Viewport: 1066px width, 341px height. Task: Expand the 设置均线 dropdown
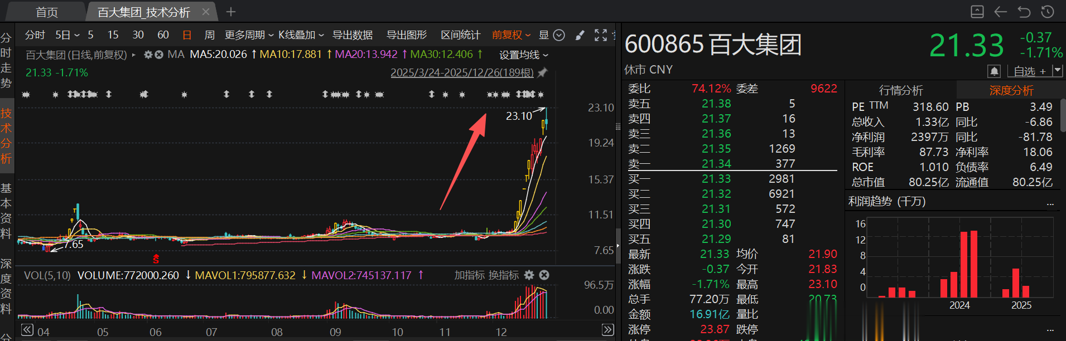(x=524, y=55)
